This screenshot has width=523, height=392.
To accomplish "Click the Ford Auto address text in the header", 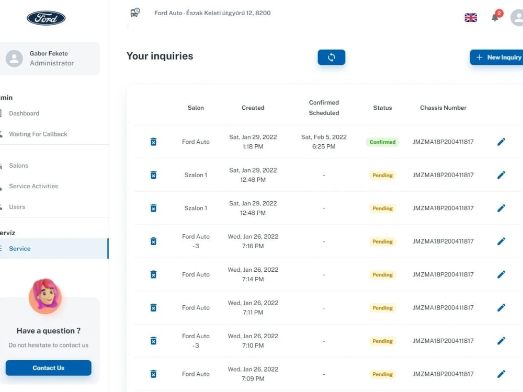I will click(x=212, y=13).
